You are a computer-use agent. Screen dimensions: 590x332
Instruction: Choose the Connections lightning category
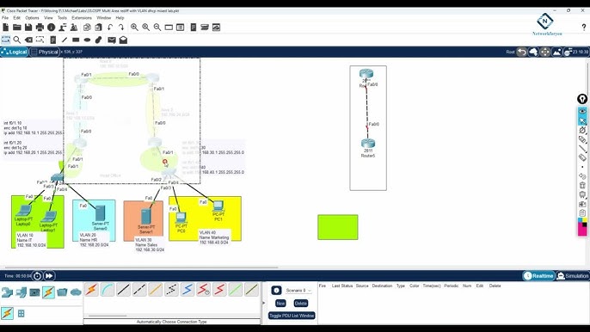coord(48,292)
